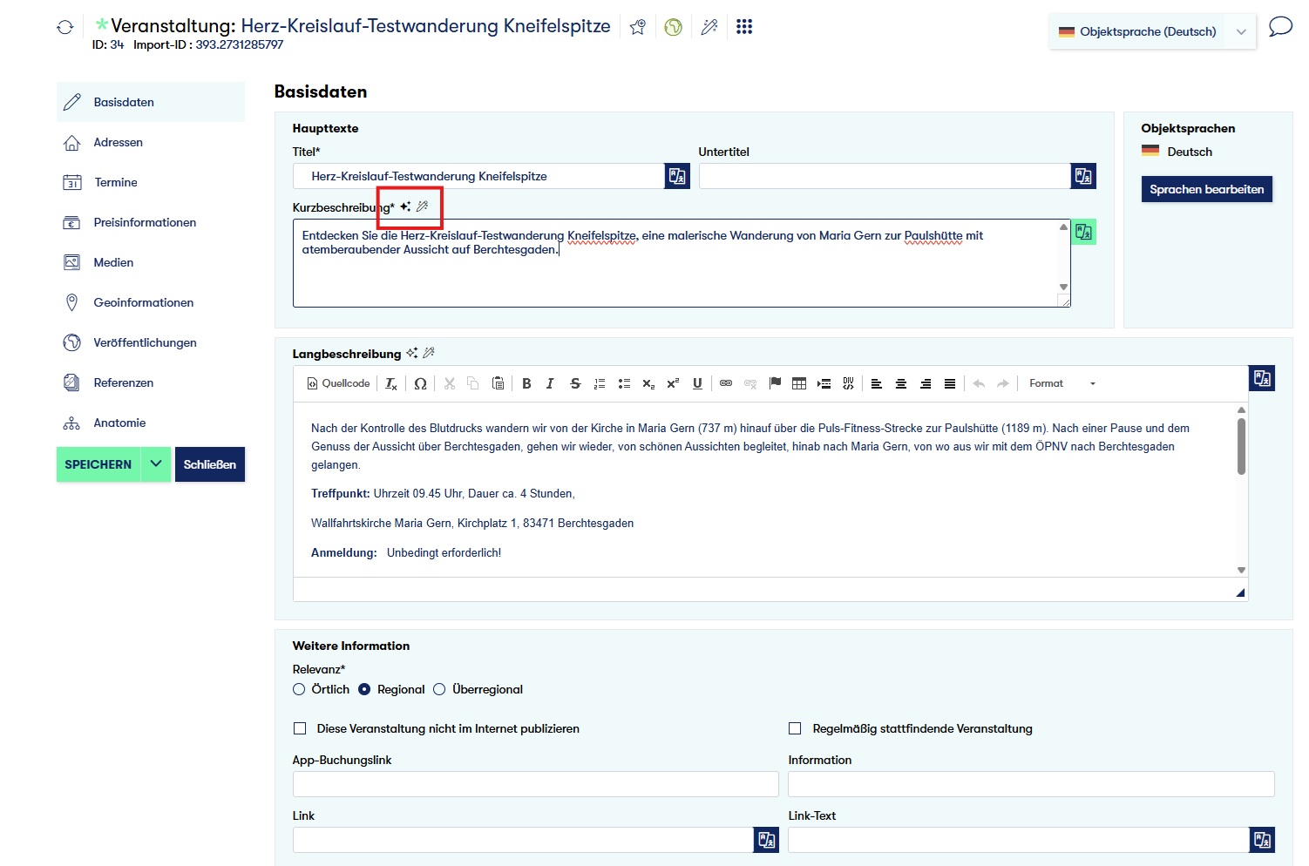Open the nine-dot grid menu in header

point(743,27)
